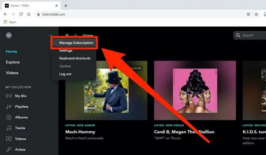The height and width of the screenshot is (155, 266).
Task: Open the top Videos sidebar link
Action: [12, 73]
